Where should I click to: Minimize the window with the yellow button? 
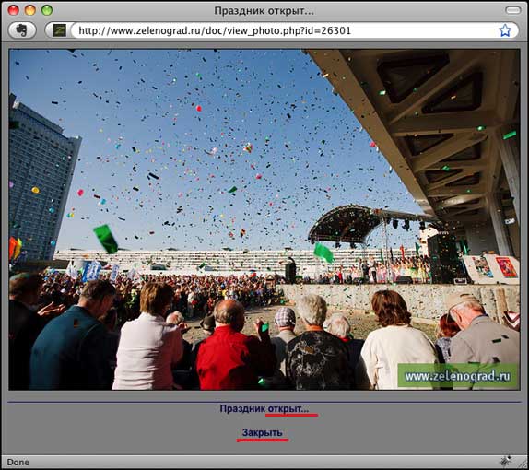point(30,10)
